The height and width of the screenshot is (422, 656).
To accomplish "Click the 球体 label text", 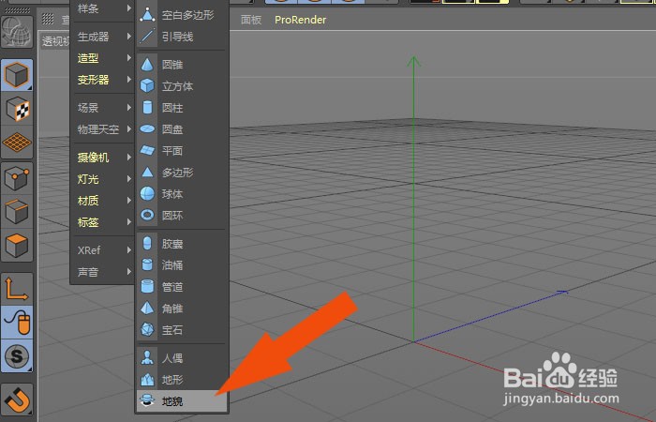I will [x=171, y=194].
